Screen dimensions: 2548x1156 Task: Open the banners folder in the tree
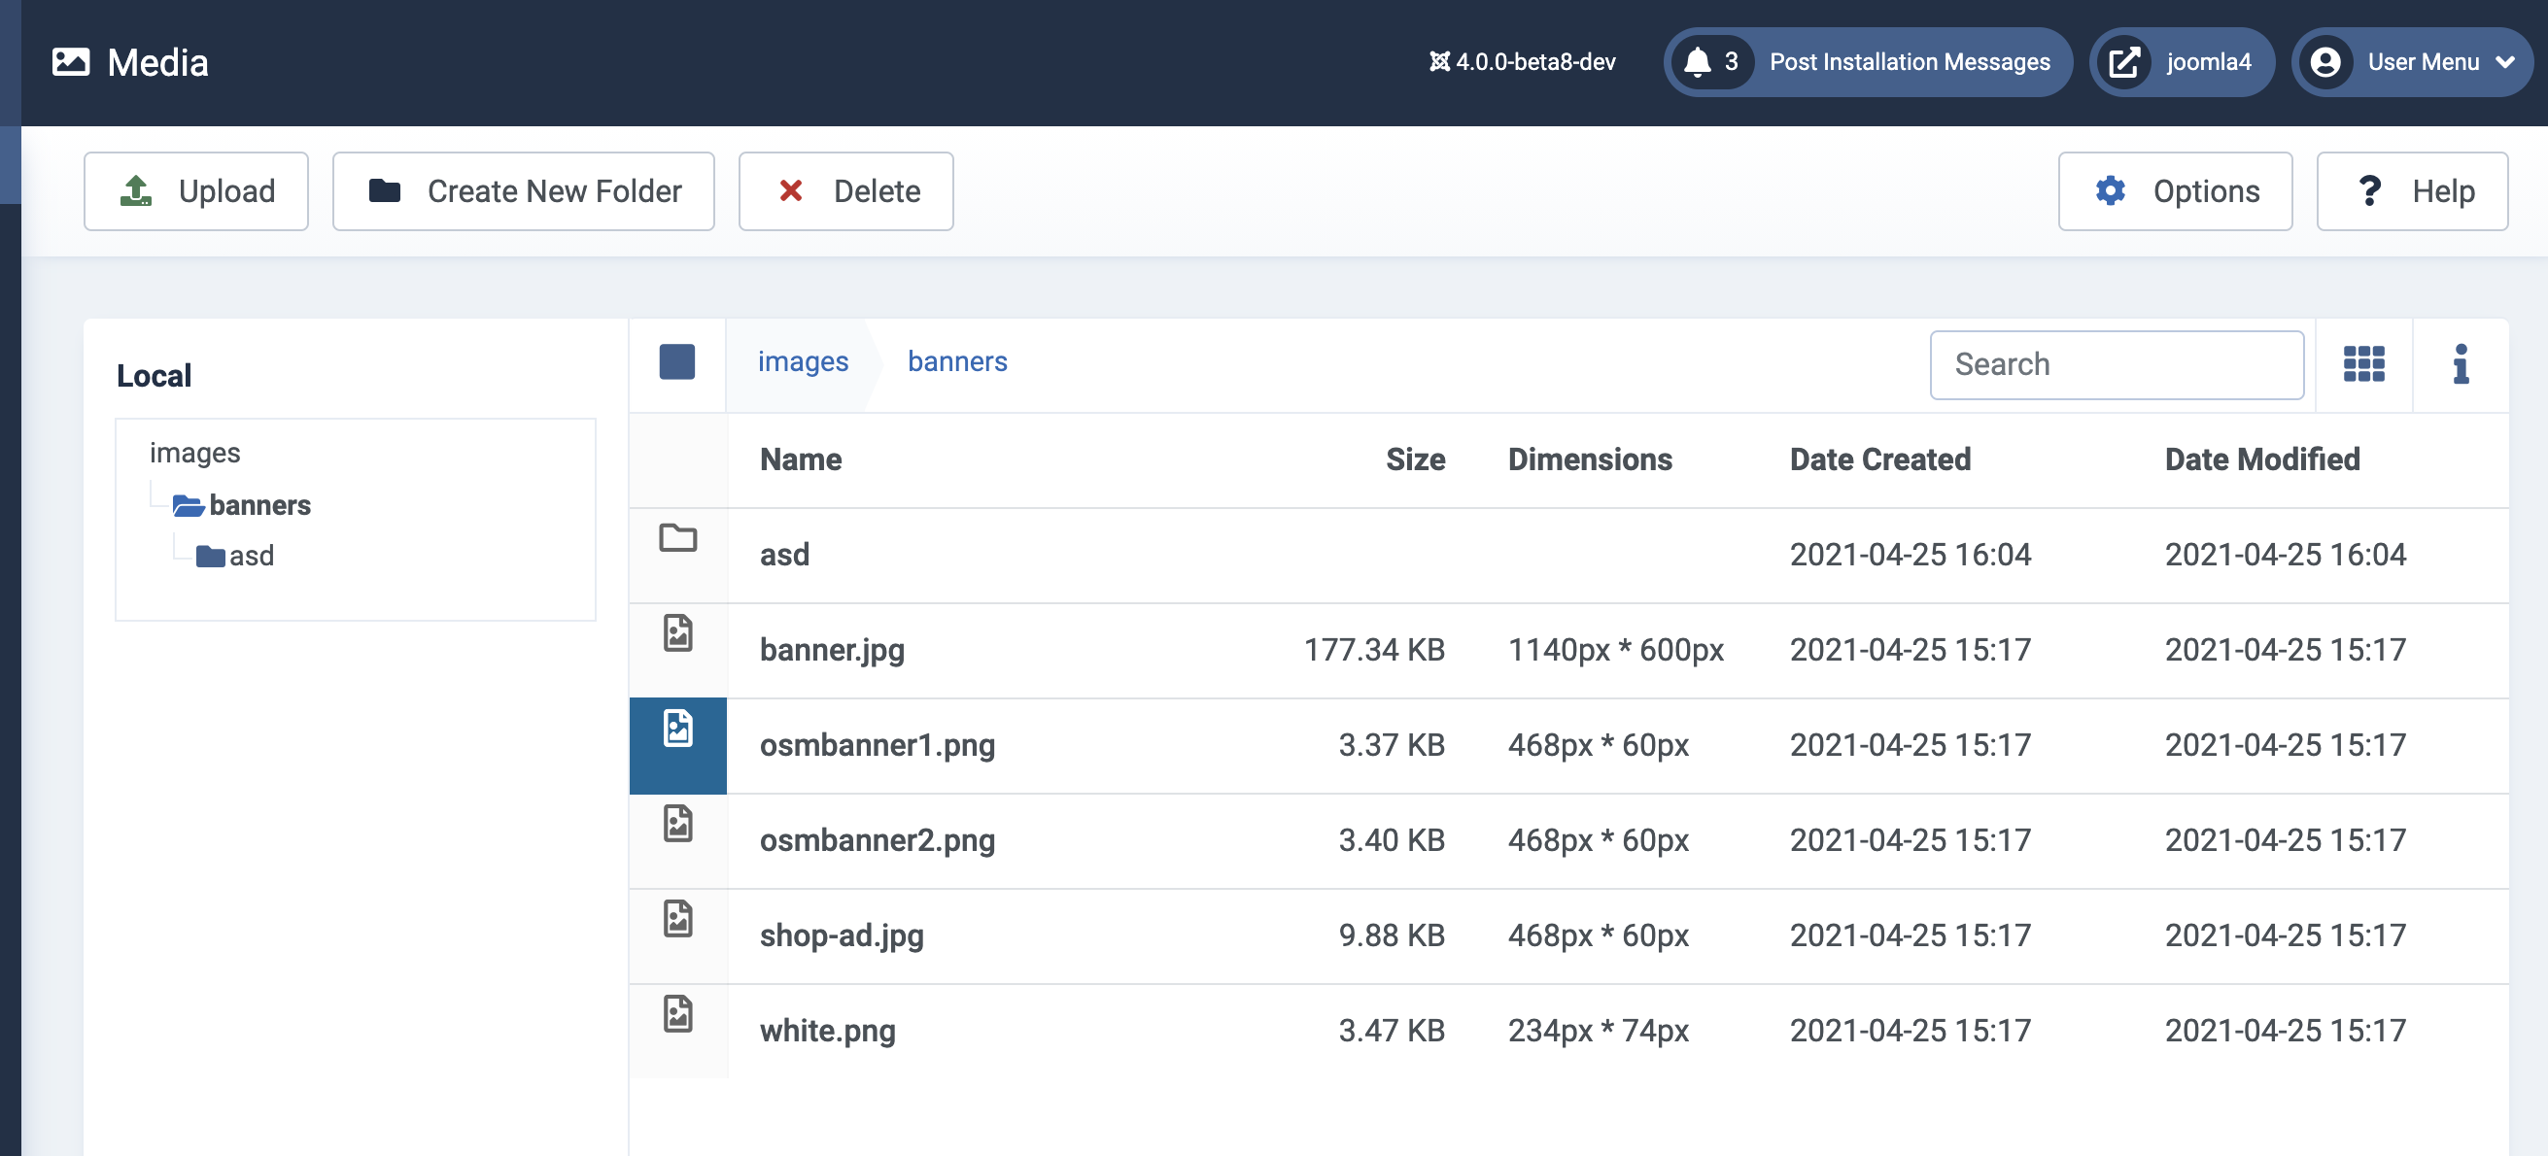tap(259, 505)
